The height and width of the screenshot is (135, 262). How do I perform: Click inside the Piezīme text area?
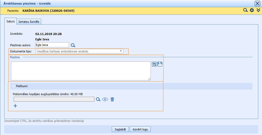pyautogui.click(x=81, y=71)
